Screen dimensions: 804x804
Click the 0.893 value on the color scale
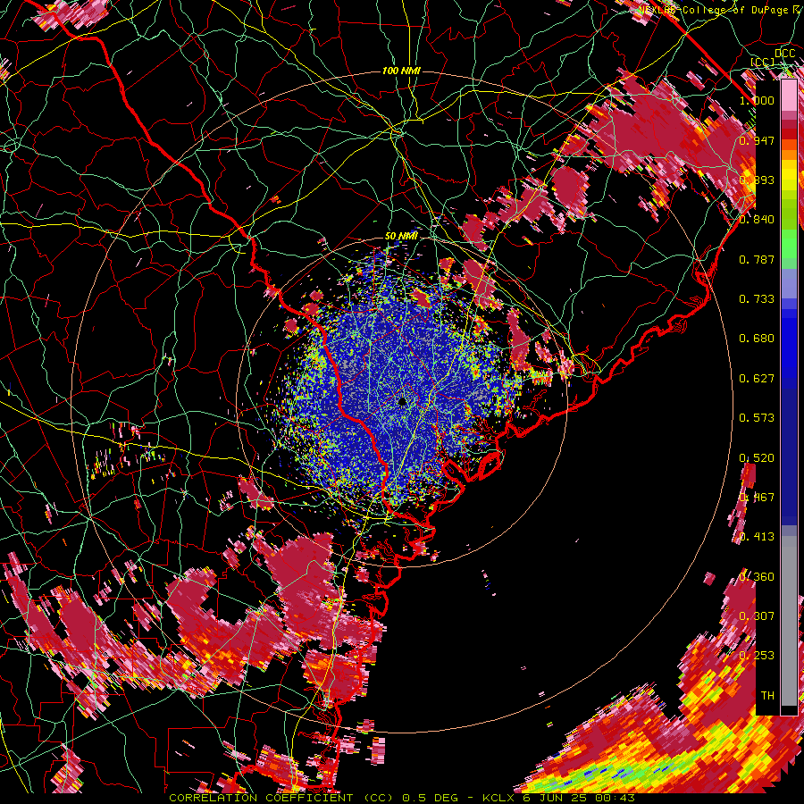[x=757, y=180]
